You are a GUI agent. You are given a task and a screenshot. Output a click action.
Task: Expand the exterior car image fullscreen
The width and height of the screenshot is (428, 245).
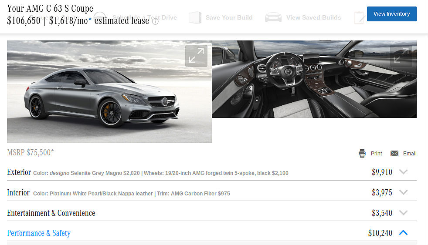click(196, 56)
